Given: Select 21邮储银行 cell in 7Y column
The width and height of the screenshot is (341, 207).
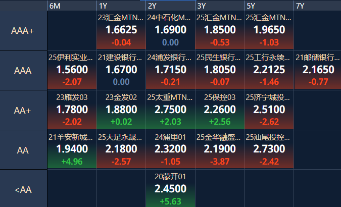Looking at the screenshot, I should [318, 70].
